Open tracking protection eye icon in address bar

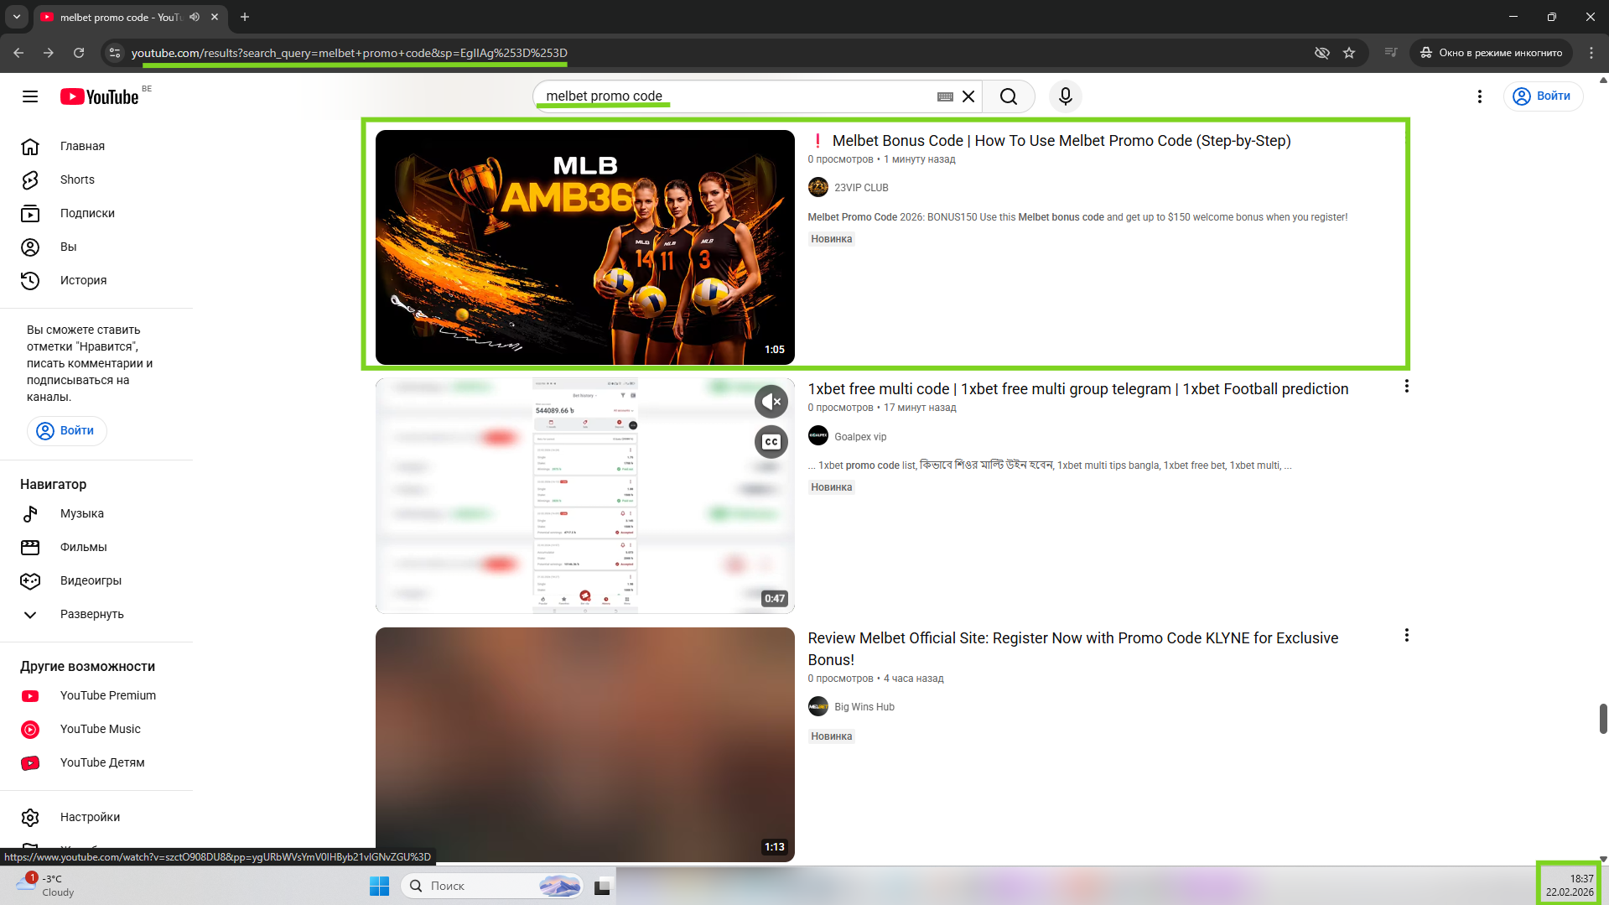[1322, 53]
